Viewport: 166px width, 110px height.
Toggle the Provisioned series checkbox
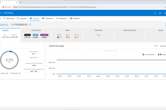(x=143, y=54)
